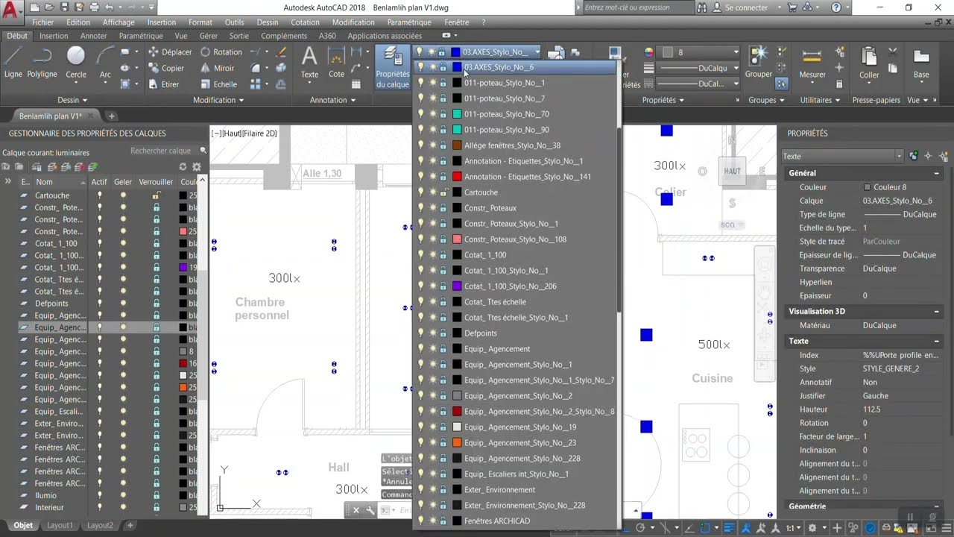The height and width of the screenshot is (537, 954).
Task: Toggle lock for Ilumio layer row
Action: (x=157, y=495)
